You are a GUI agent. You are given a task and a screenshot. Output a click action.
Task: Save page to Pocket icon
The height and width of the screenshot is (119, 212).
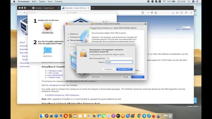(x=152, y=13)
